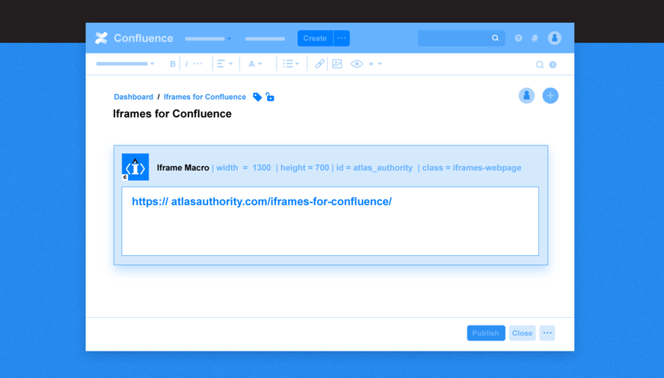Toggle italic formatting
664x378 pixels.
186,64
